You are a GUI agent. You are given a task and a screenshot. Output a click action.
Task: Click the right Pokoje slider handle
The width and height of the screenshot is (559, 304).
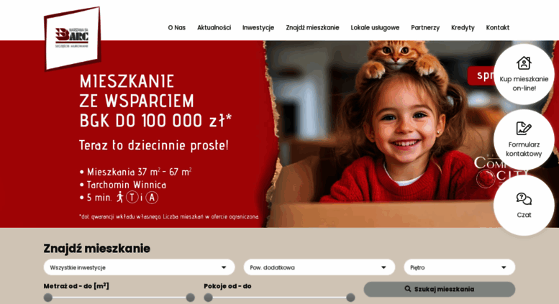350,298
